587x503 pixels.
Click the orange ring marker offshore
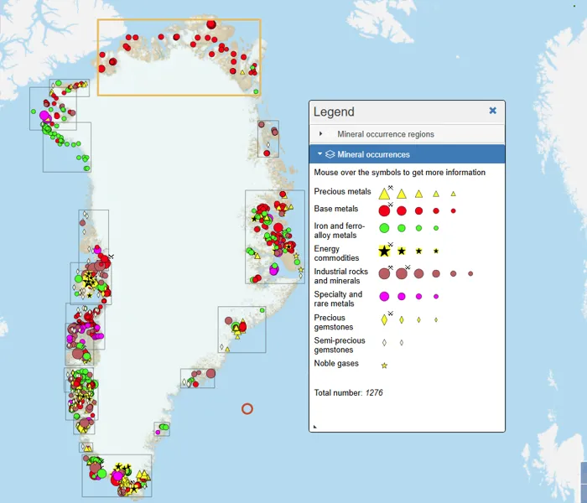247,408
